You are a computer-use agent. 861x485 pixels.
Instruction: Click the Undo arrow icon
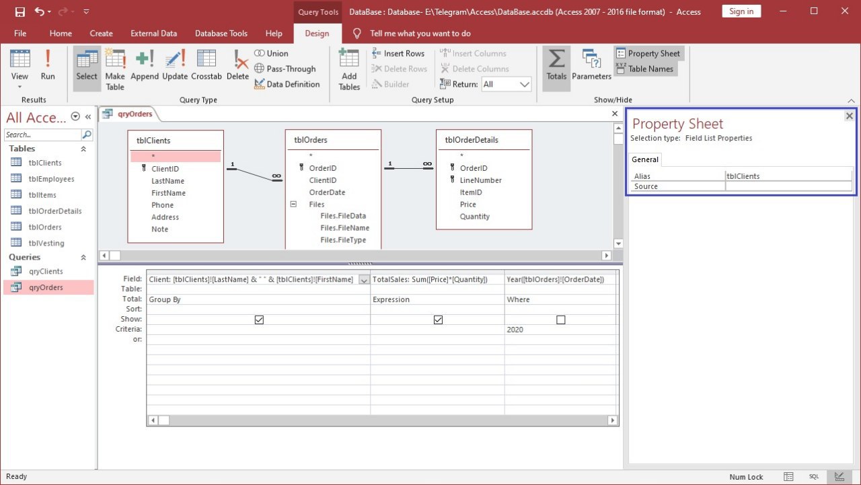39,11
